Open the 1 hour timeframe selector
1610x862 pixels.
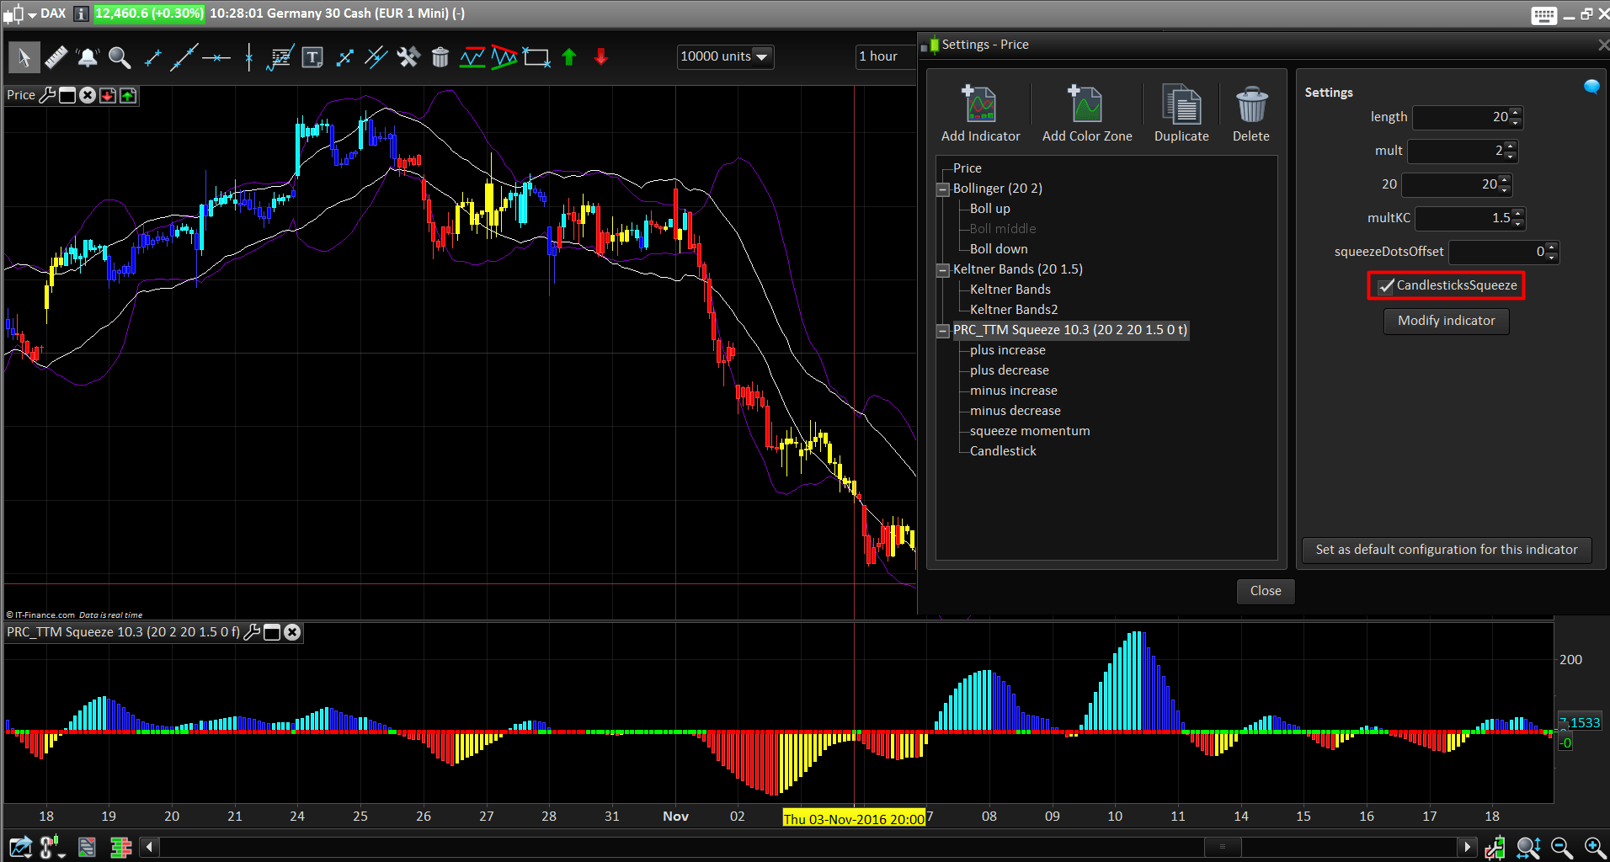884,56
